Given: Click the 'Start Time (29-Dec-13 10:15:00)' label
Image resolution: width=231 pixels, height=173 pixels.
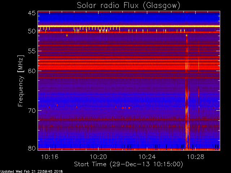Looking at the screenshot, I should click(128, 164).
